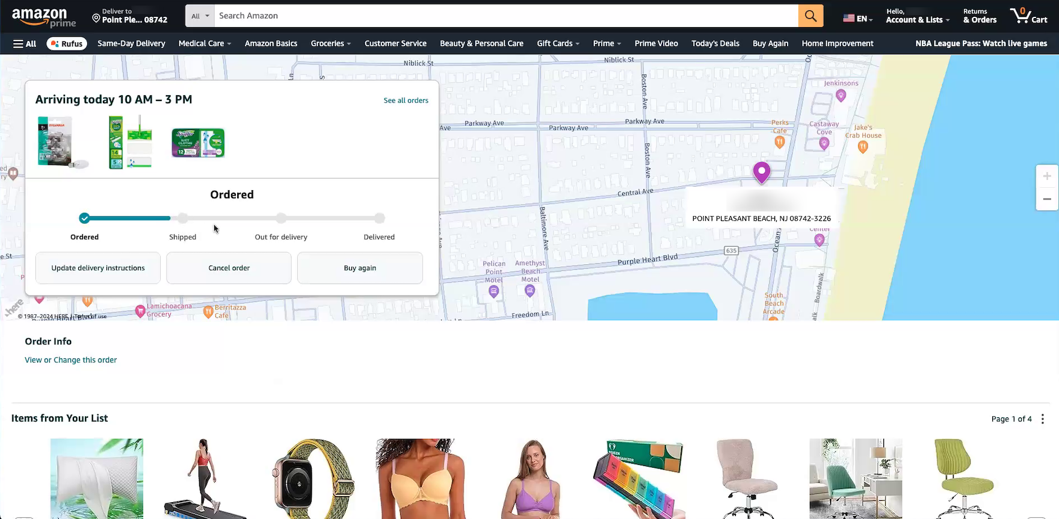Click Jake's Crab House map marker
1059x519 pixels.
click(x=863, y=148)
